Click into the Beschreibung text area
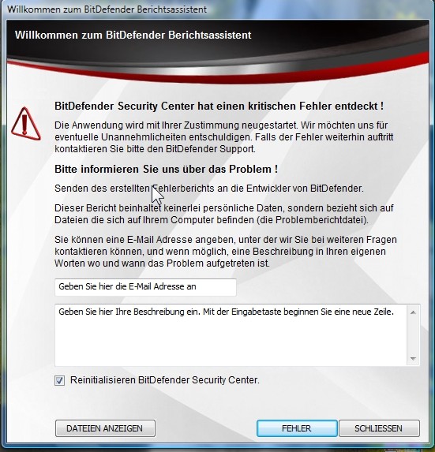The width and height of the screenshot is (435, 452). 231,335
